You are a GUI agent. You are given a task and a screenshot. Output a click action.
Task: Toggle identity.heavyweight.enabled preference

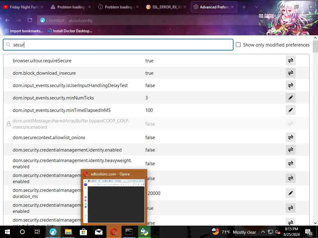click(x=290, y=163)
